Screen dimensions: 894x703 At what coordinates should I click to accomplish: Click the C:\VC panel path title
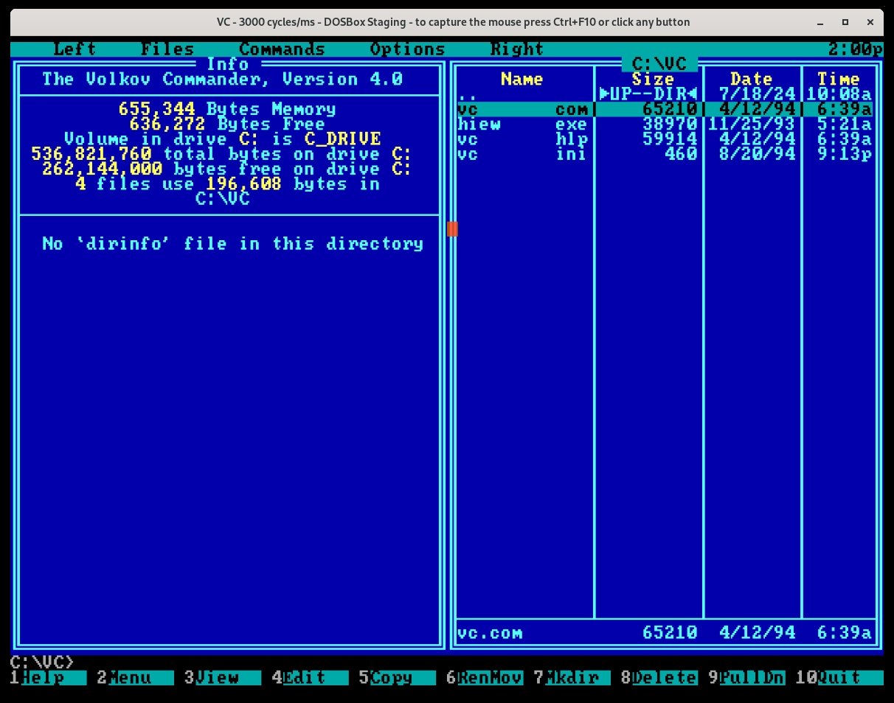659,64
